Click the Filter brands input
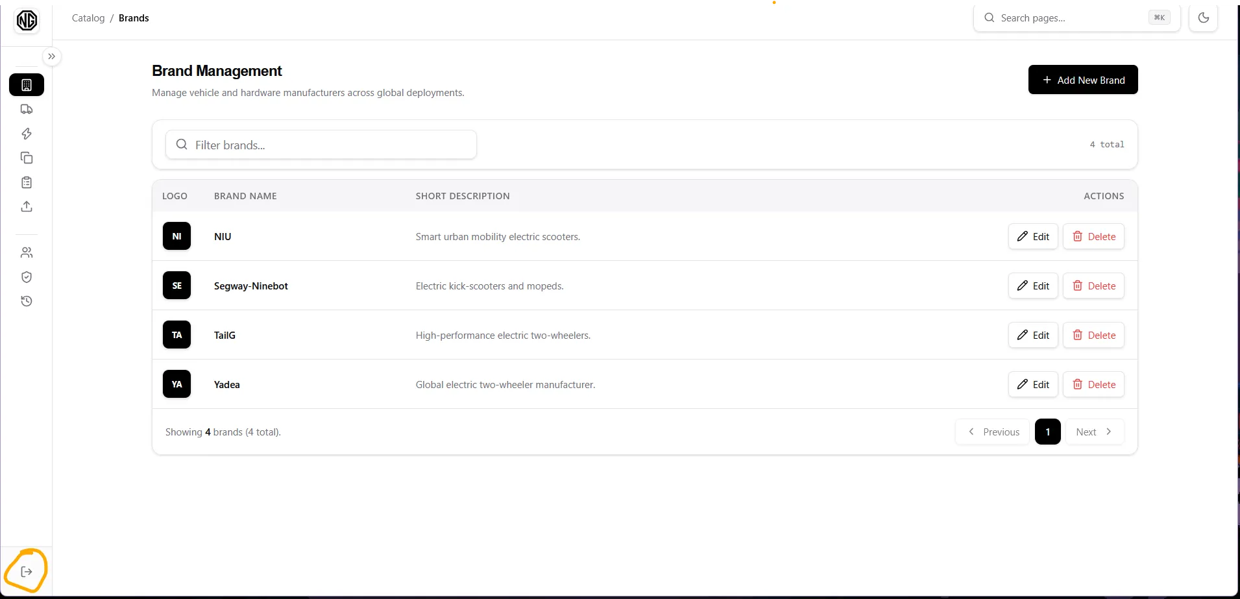 click(321, 145)
